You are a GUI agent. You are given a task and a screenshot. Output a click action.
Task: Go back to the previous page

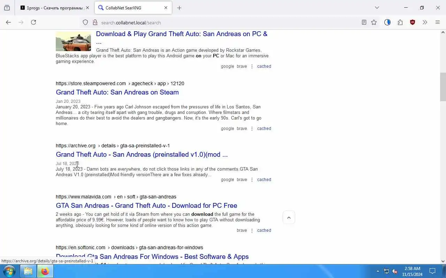point(8,22)
